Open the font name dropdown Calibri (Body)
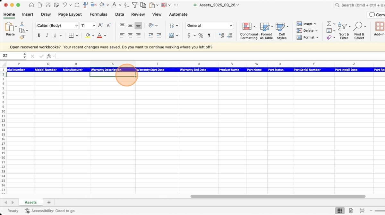The image size is (385, 215). click(x=57, y=26)
